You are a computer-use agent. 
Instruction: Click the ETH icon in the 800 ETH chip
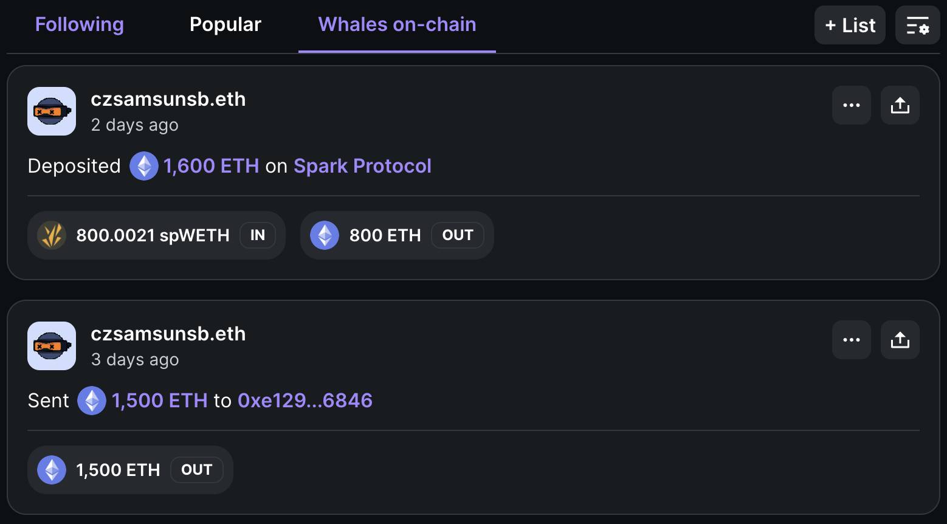click(325, 235)
